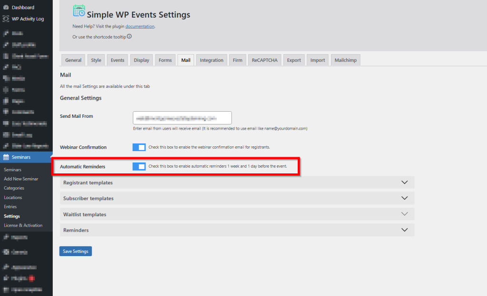Screen dimensions: 487x296
Task: Open the plugin documentation link
Action: point(140,27)
